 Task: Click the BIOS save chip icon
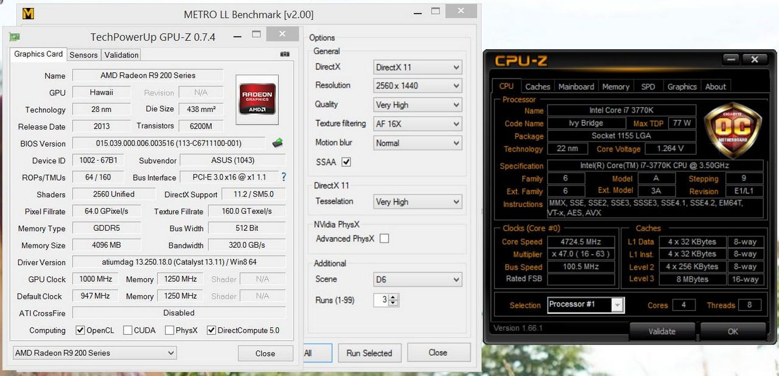tap(278, 143)
